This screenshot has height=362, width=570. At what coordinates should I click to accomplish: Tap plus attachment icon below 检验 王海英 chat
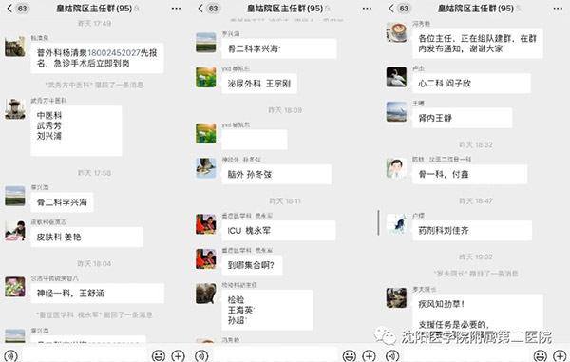click(369, 355)
